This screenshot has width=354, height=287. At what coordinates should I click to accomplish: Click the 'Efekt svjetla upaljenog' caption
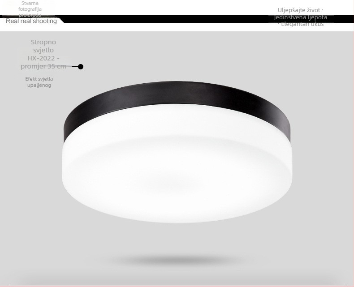(x=39, y=82)
